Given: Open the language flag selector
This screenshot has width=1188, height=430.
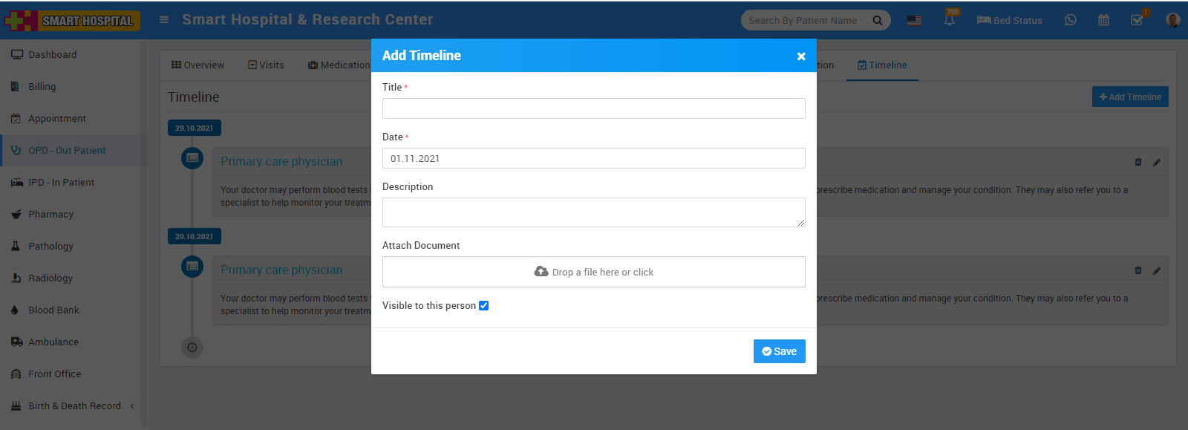Looking at the screenshot, I should coord(913,20).
